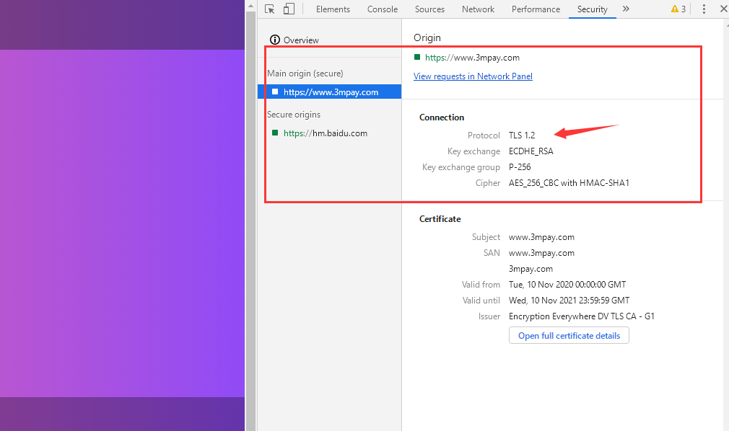Select the ECDHE_RSA key exchange value
This screenshot has height=431, width=729.
coord(531,151)
